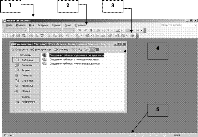The image size is (198, 137).
Task: Open Избранное group
Action: tap(26, 102)
